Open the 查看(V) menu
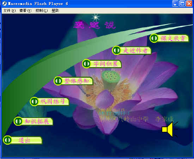This screenshot has height=159, width=194. 25,11
